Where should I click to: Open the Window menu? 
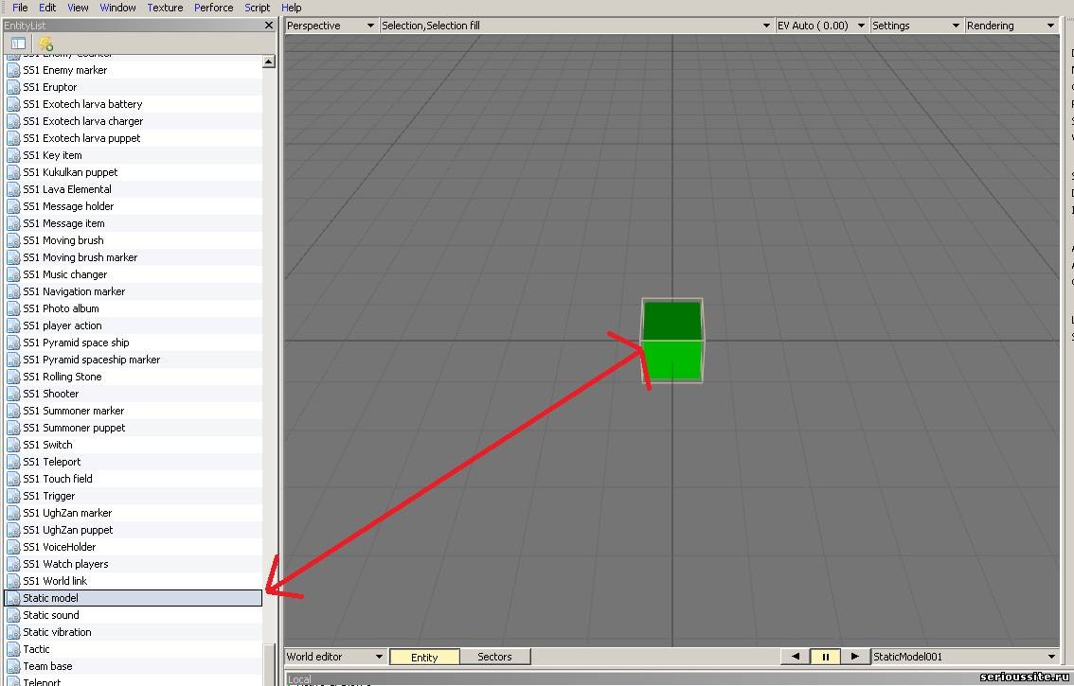117,8
